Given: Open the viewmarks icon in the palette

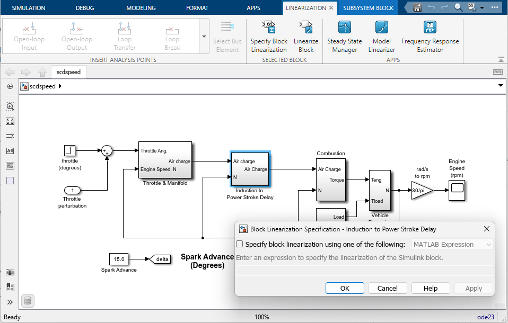Looking at the screenshot, I should pyautogui.click(x=10, y=287).
